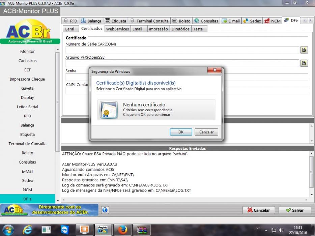Open Internet Explorer from the taskbar
Image resolution: width=315 pixels, height=236 pixels.
point(27,230)
